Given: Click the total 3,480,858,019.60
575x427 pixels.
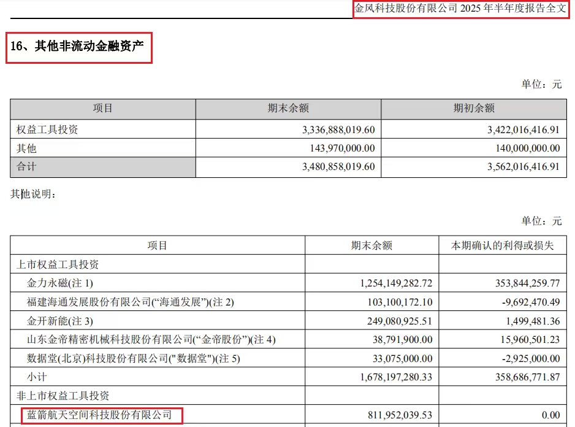Looking at the screenshot, I should tap(338, 167).
